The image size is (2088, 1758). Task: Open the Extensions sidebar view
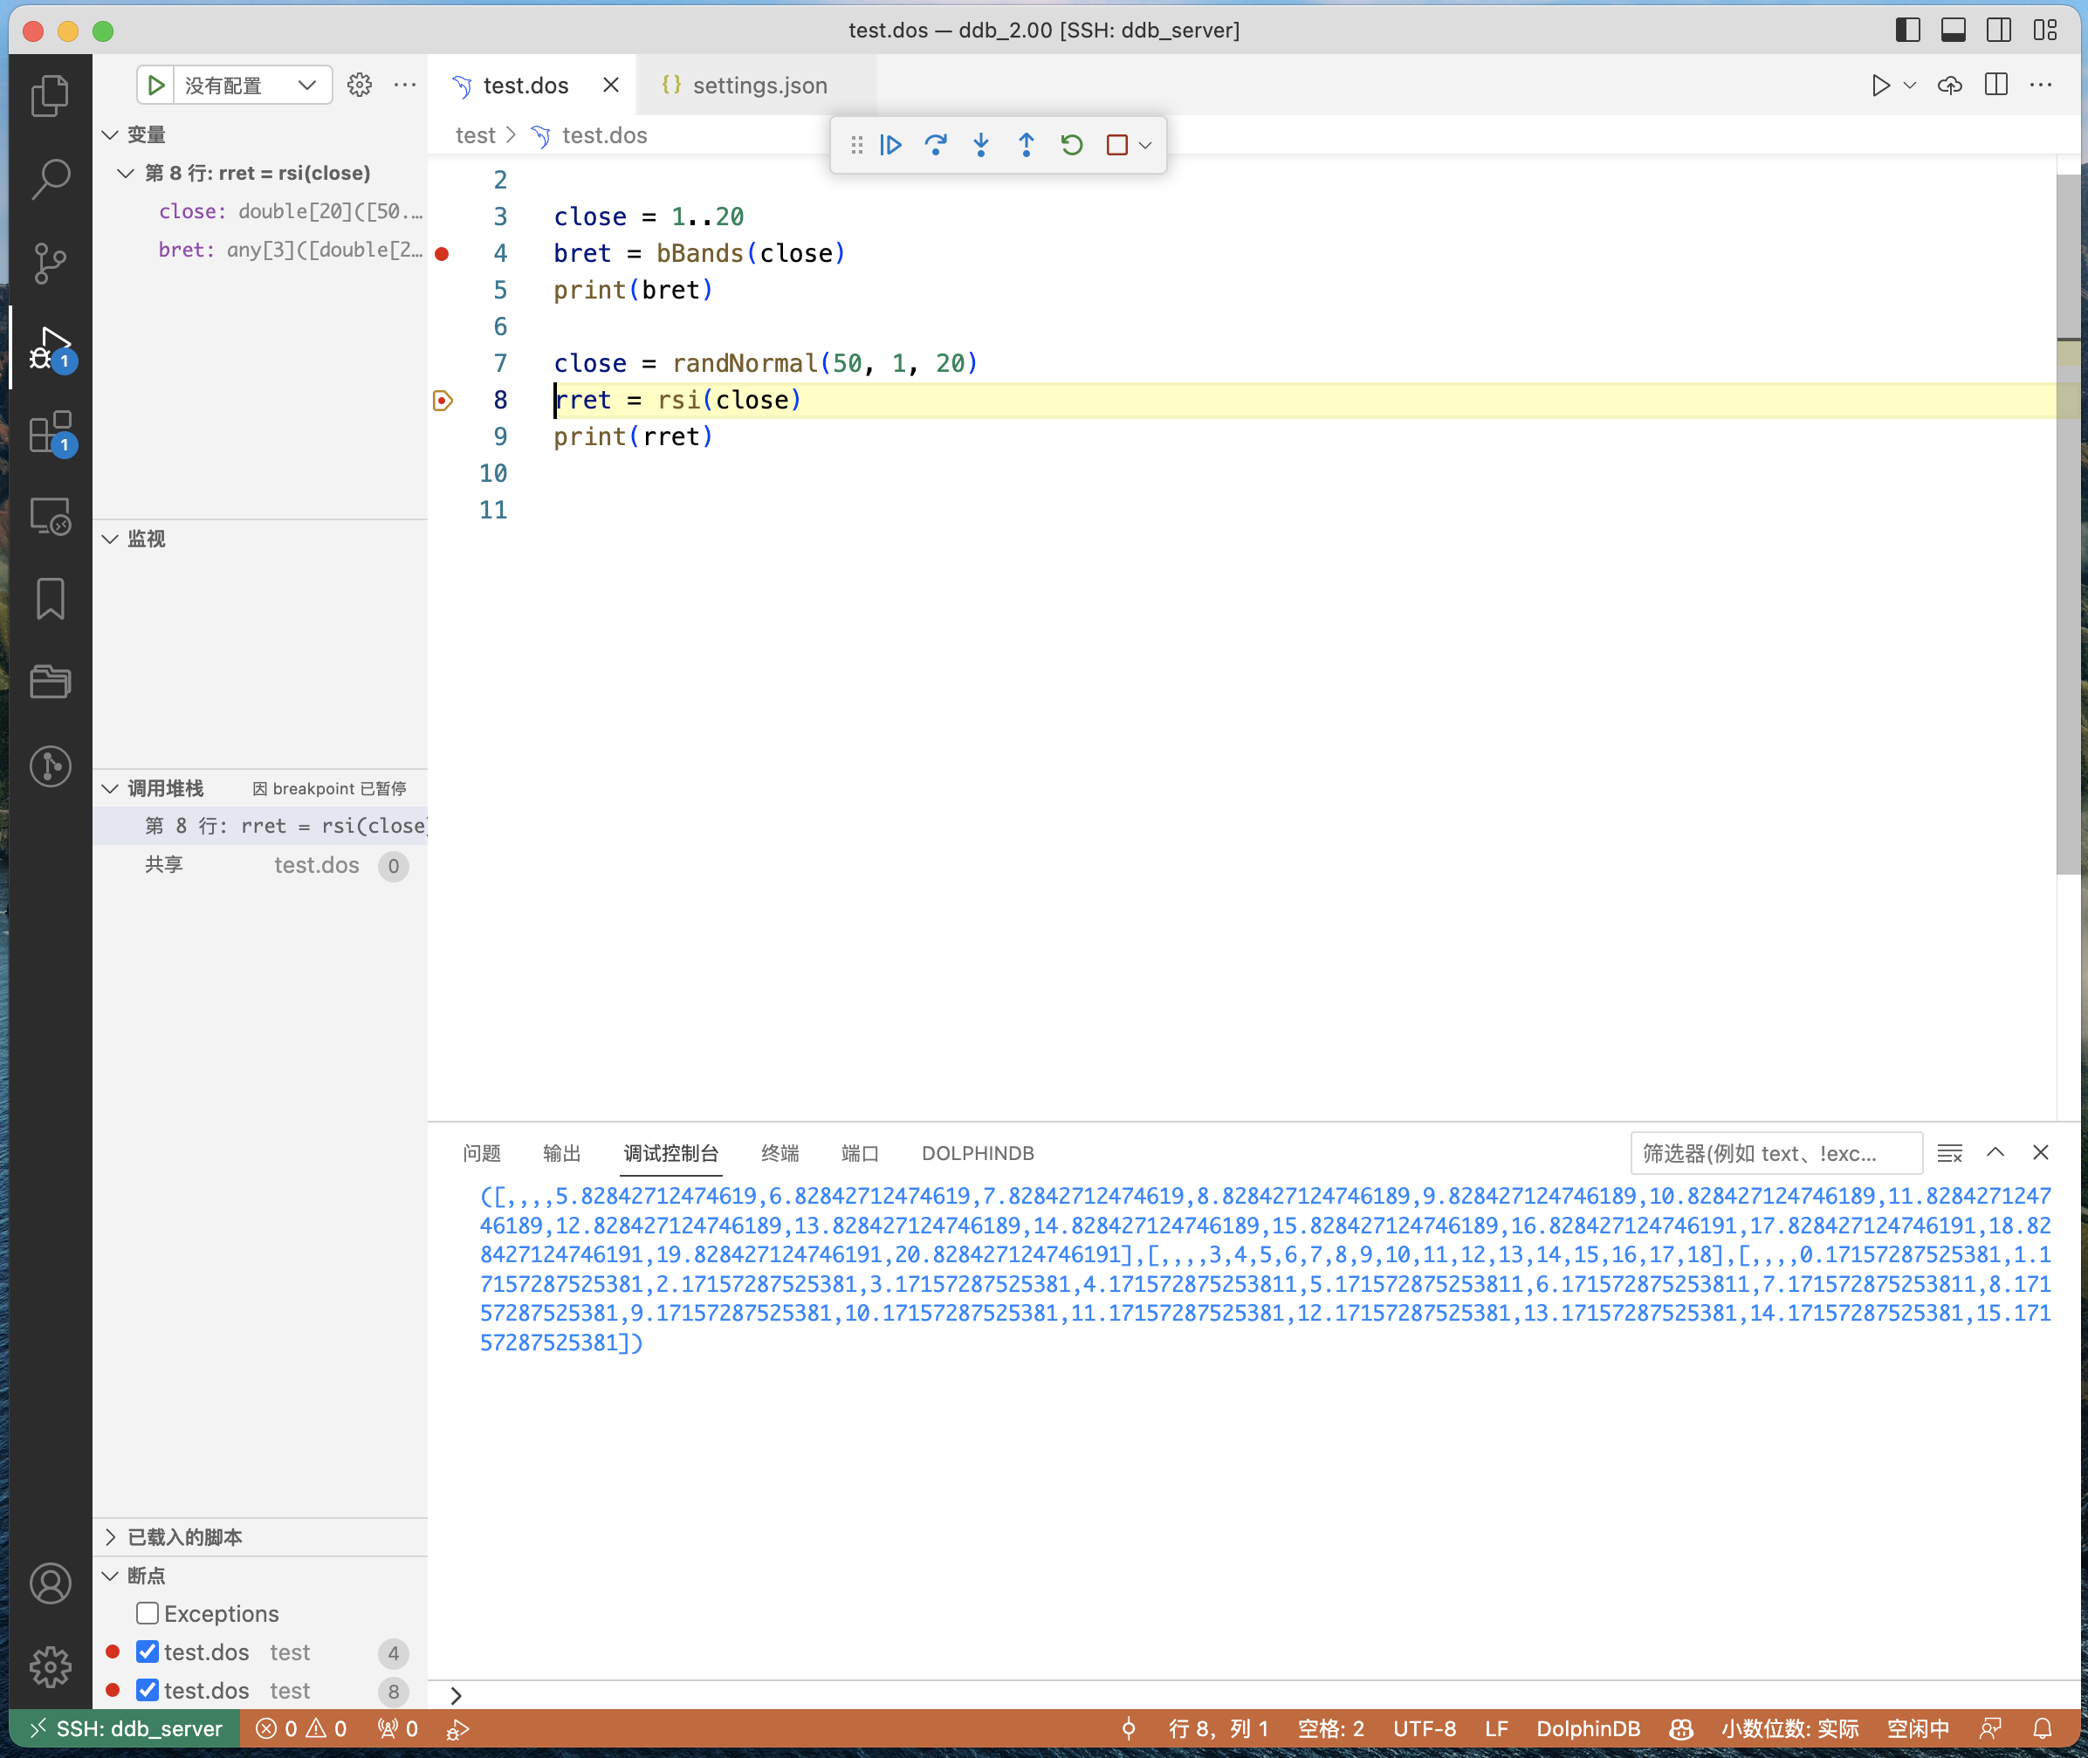50,431
